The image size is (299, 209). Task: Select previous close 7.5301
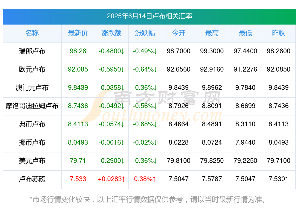click(x=279, y=179)
